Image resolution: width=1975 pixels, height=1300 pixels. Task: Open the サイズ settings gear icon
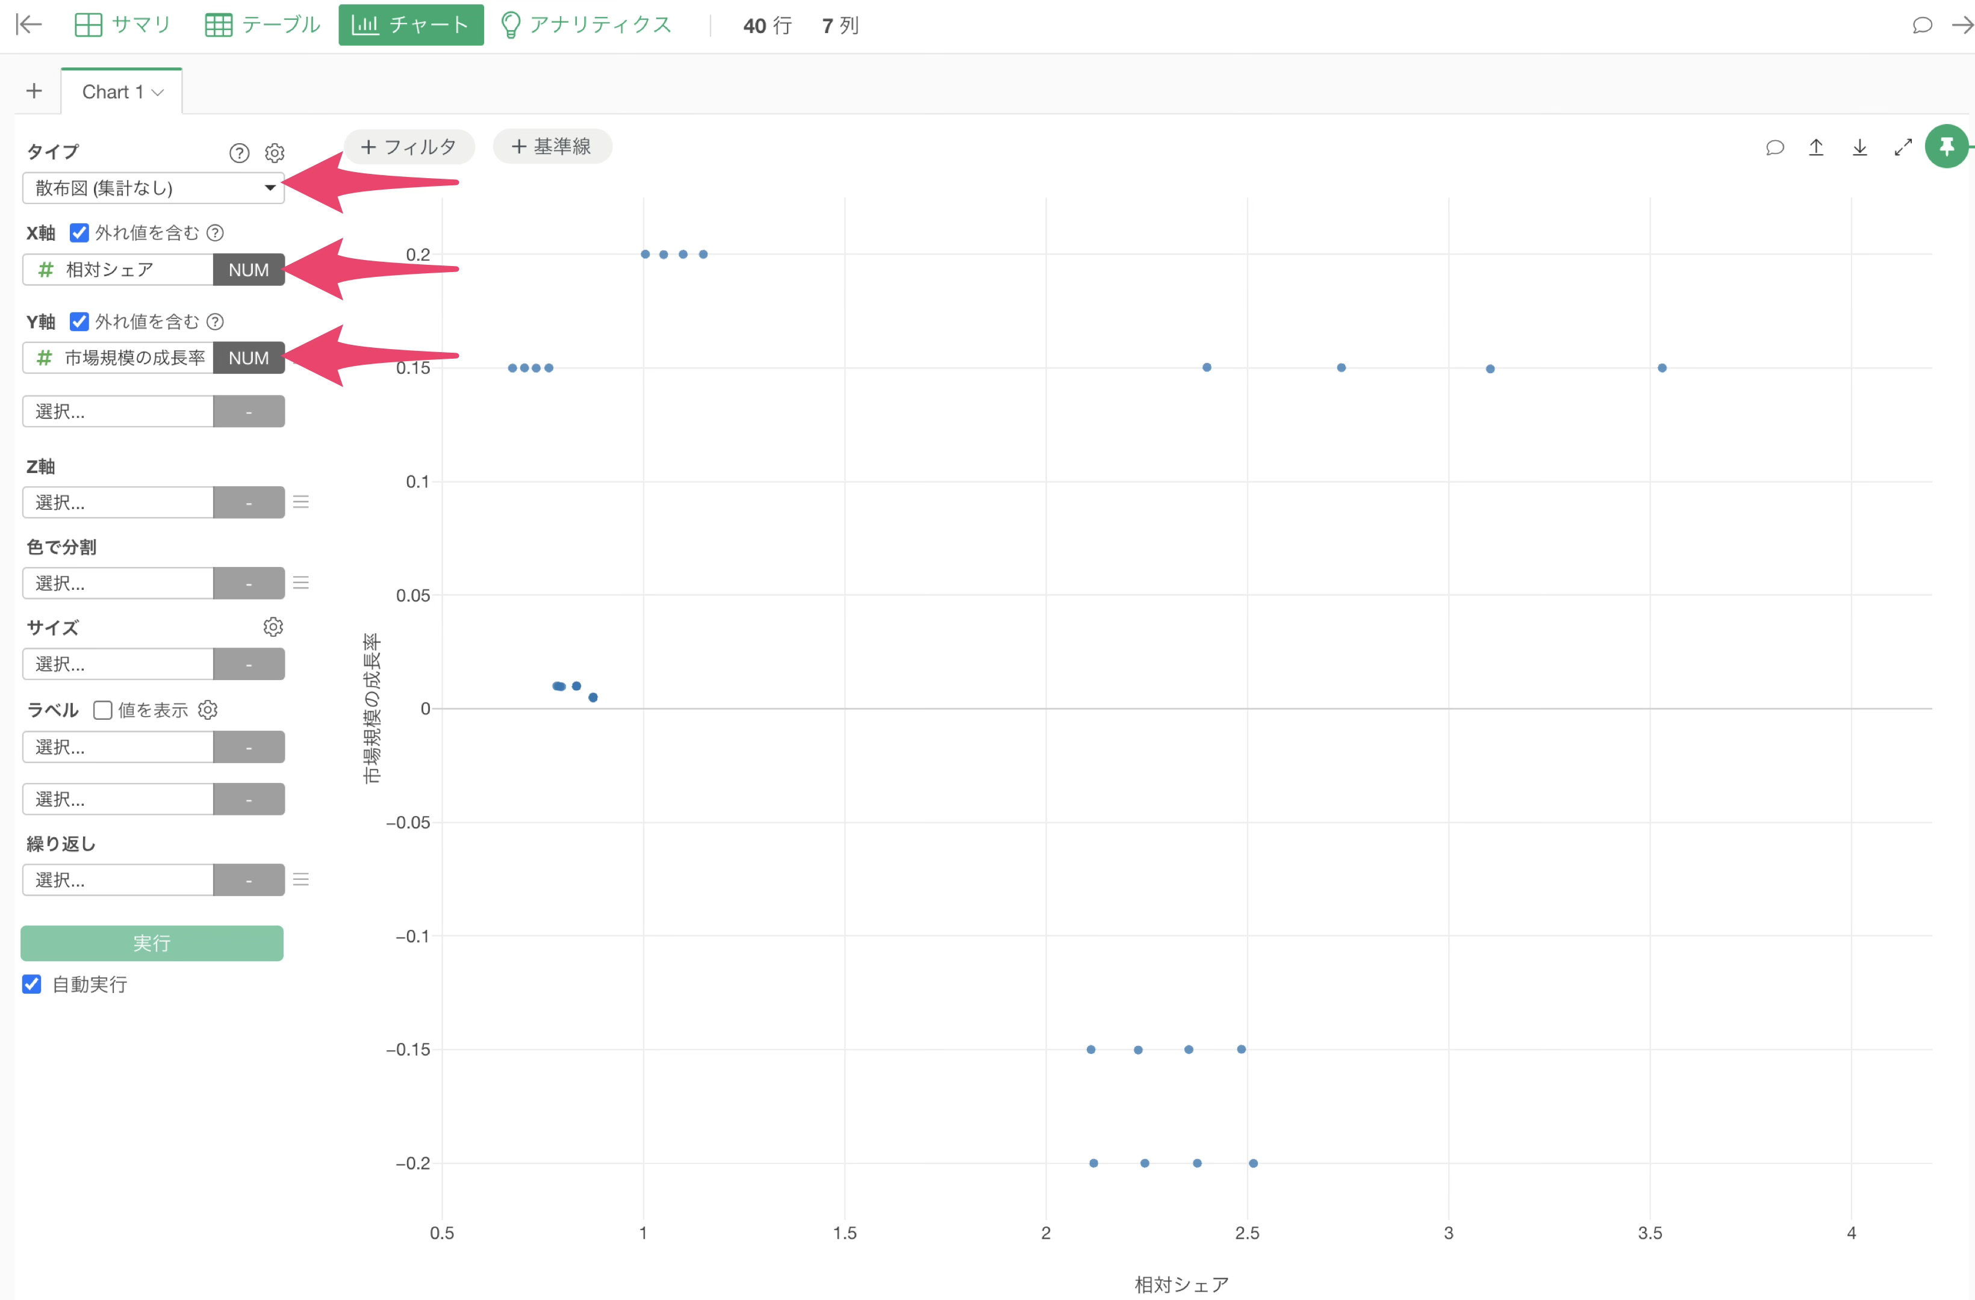[273, 627]
